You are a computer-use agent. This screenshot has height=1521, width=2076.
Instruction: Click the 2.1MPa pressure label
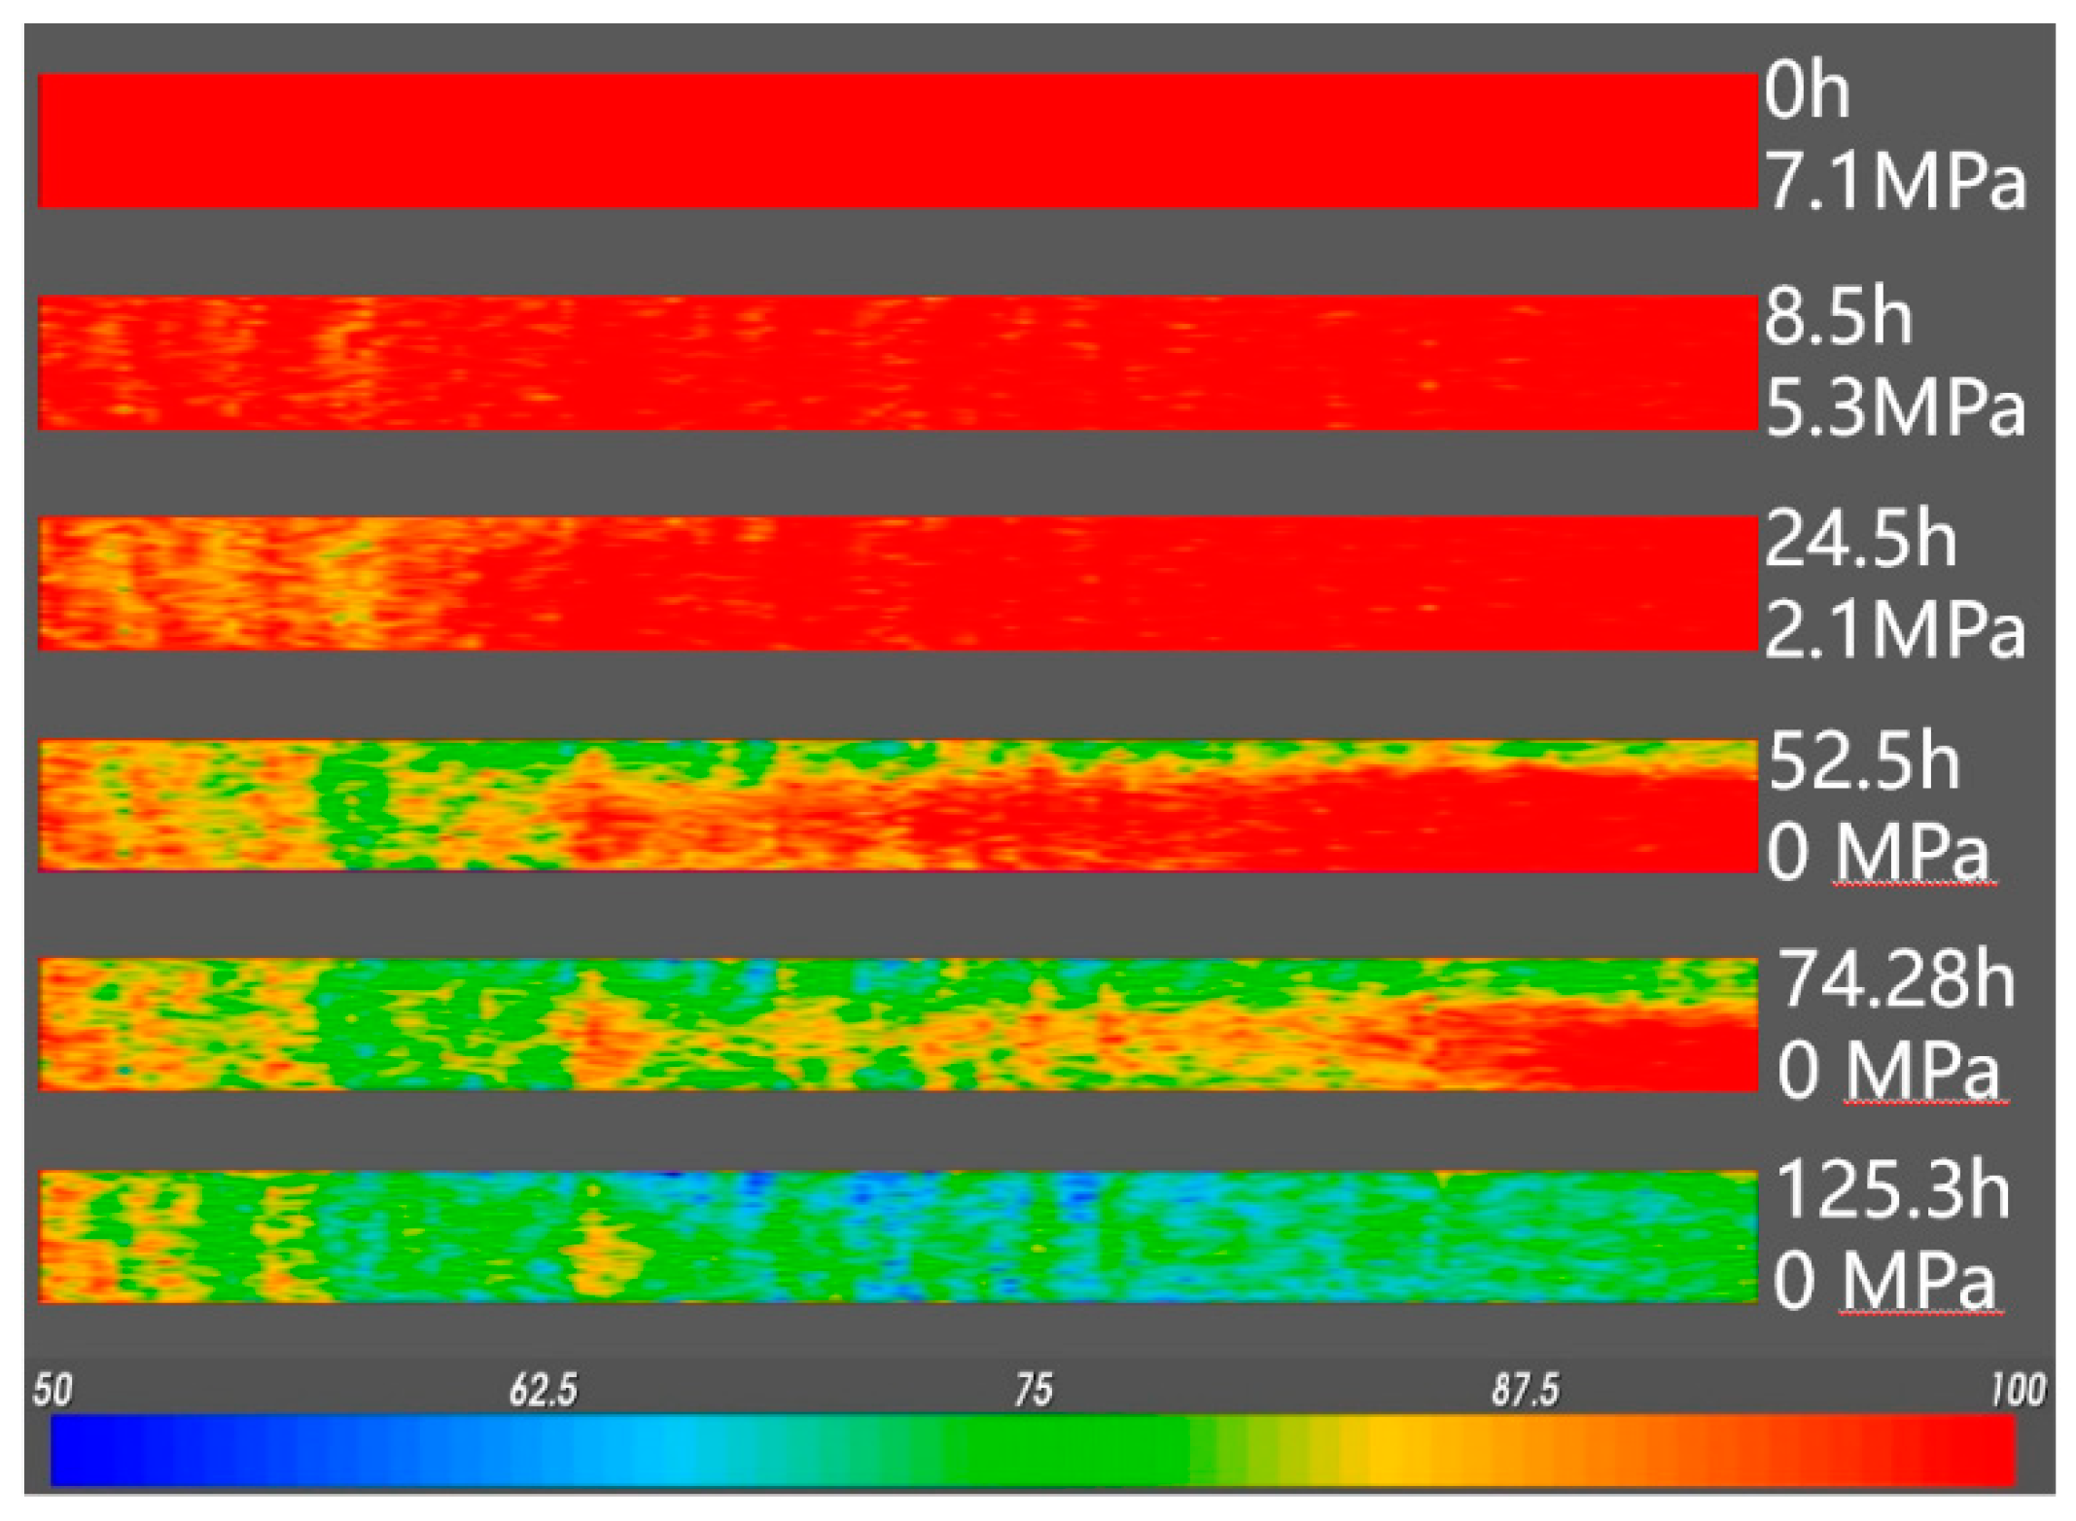(x=1894, y=630)
